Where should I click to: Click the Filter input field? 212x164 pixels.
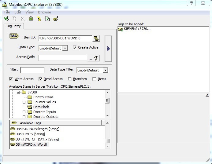(32, 70)
